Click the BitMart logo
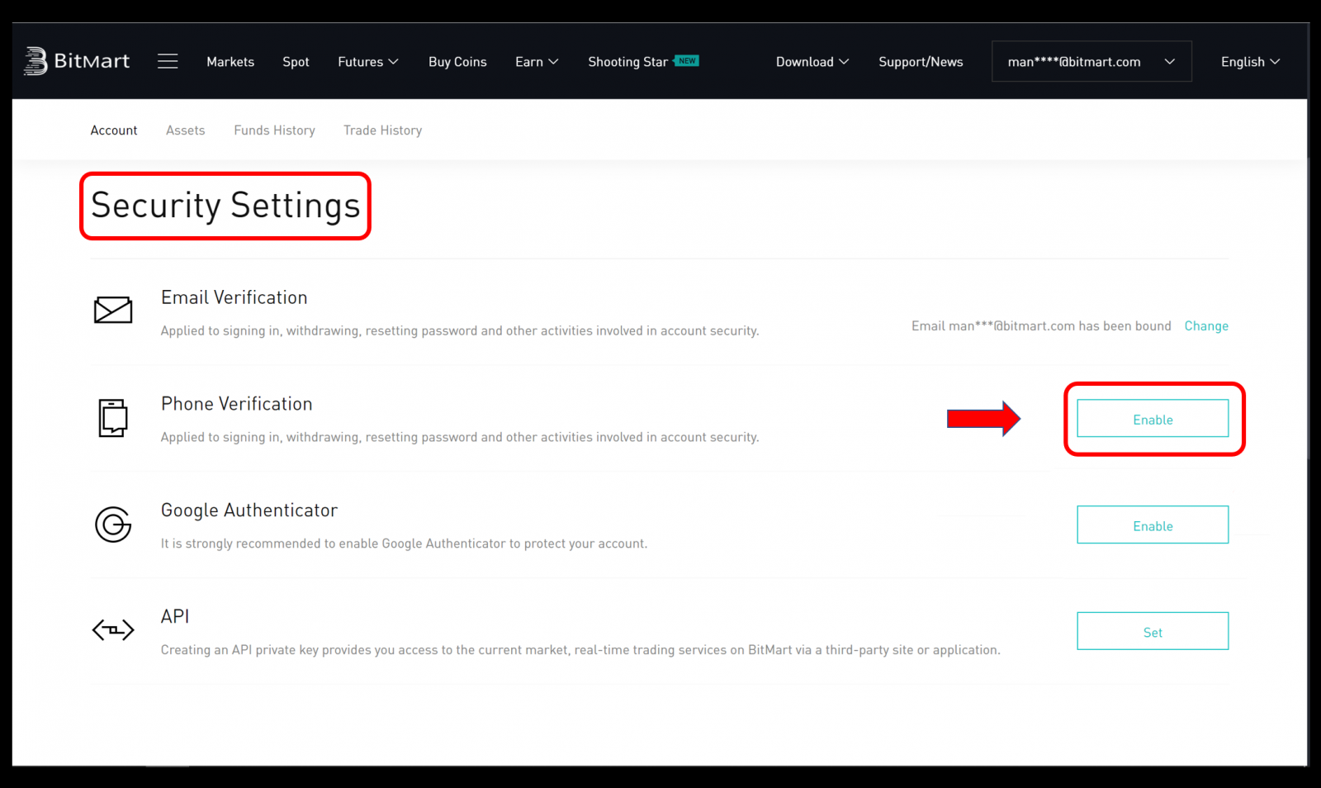This screenshot has height=788, width=1321. [77, 60]
